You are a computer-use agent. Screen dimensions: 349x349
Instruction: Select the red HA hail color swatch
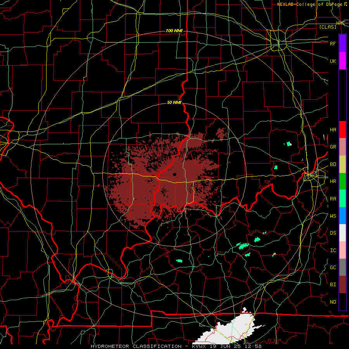(342, 130)
